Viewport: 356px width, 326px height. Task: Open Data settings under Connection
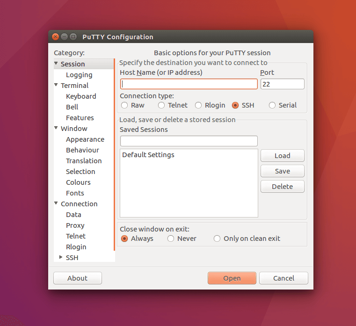[73, 215]
